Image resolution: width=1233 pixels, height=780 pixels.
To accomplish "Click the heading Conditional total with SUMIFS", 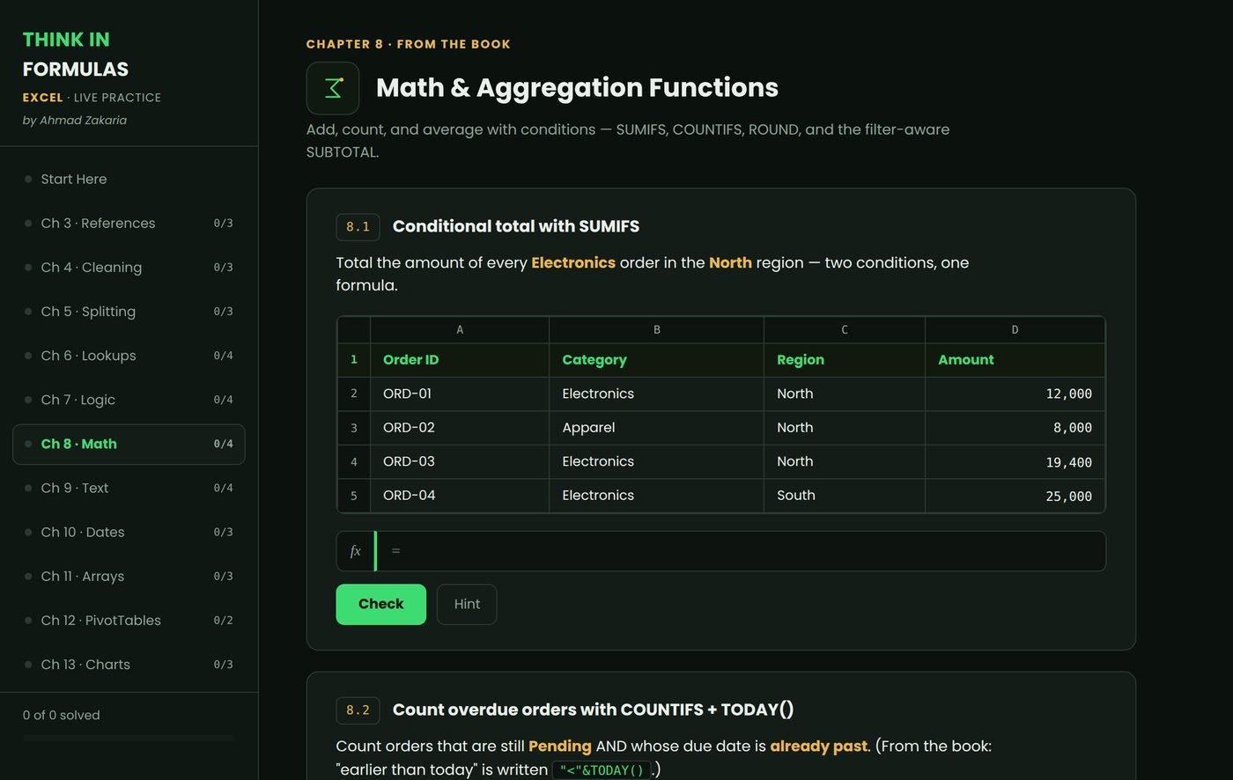I will pos(516,226).
